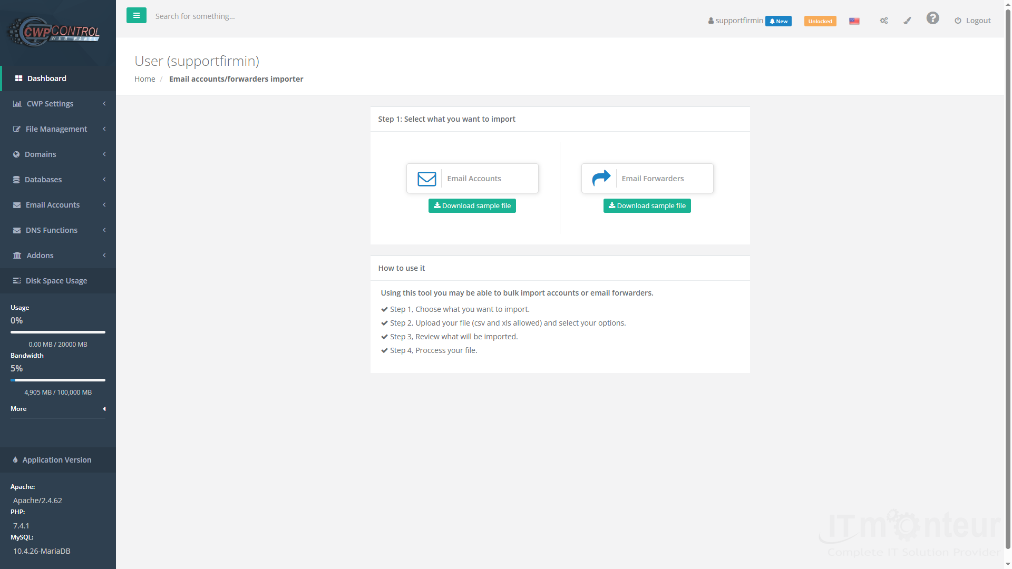Click the Bandwidth progress bar
This screenshot has width=1012, height=569.
[58, 380]
